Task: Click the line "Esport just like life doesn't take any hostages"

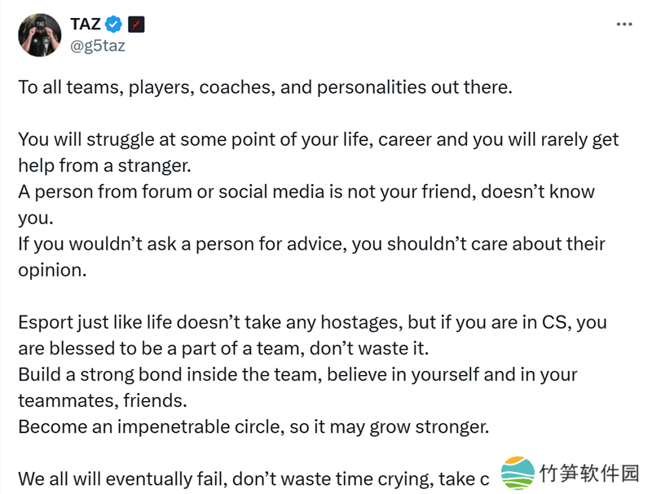Action: pos(312,322)
